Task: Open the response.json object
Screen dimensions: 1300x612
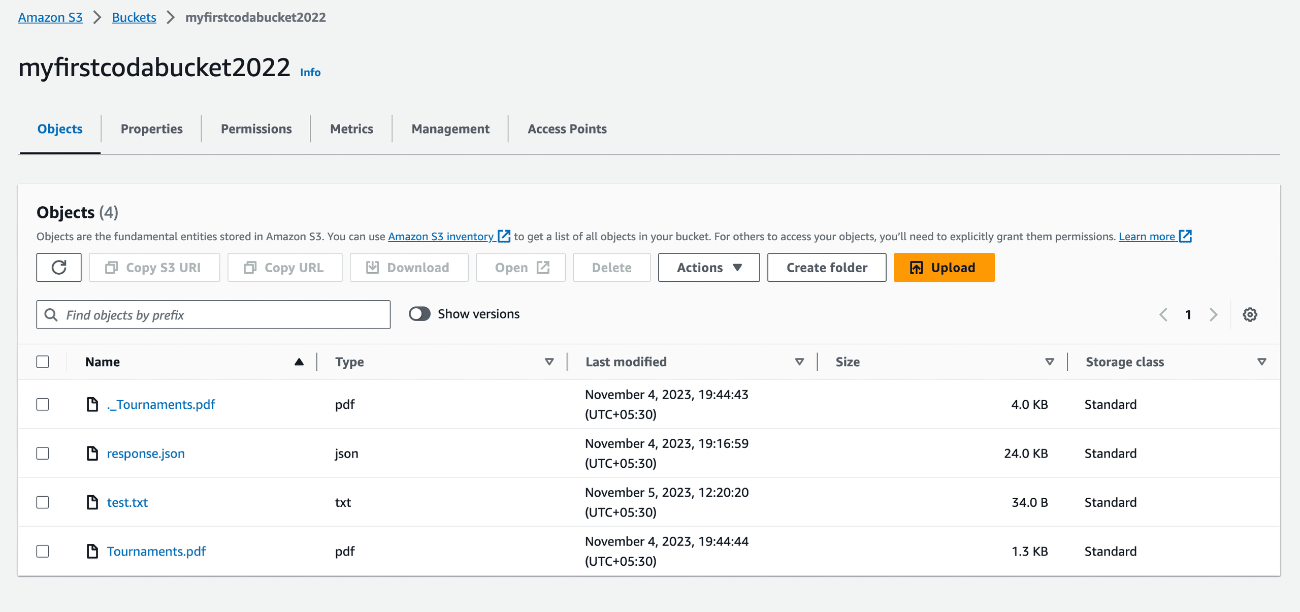Action: tap(146, 453)
